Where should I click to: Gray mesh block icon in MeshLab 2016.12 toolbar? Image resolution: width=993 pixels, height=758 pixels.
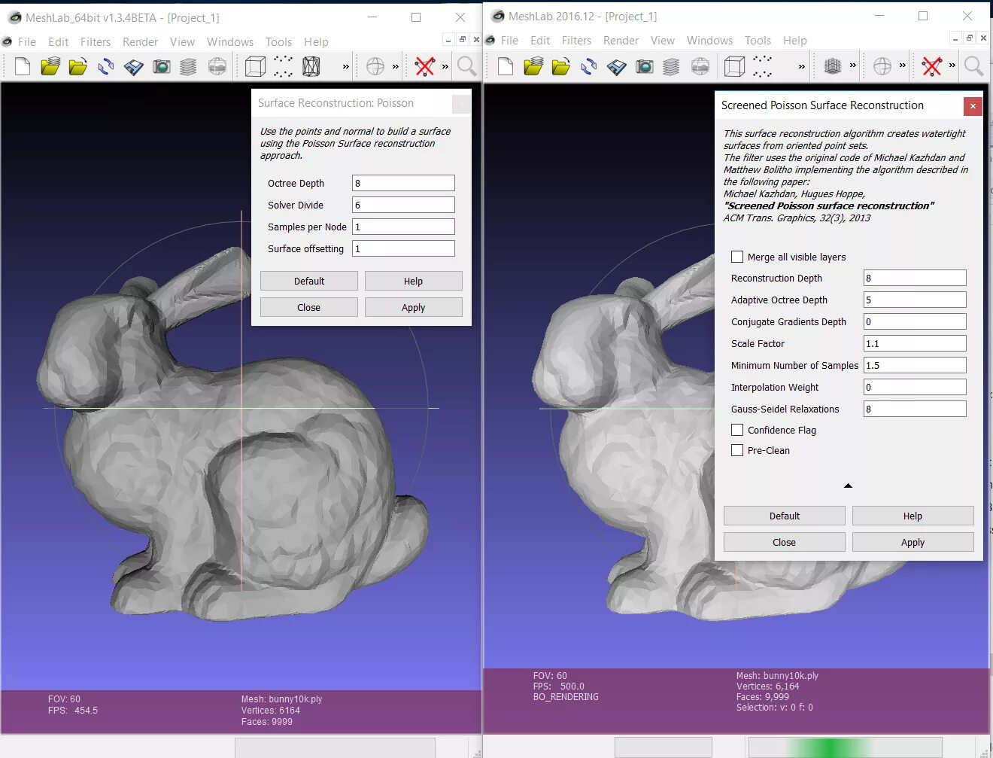tap(832, 67)
